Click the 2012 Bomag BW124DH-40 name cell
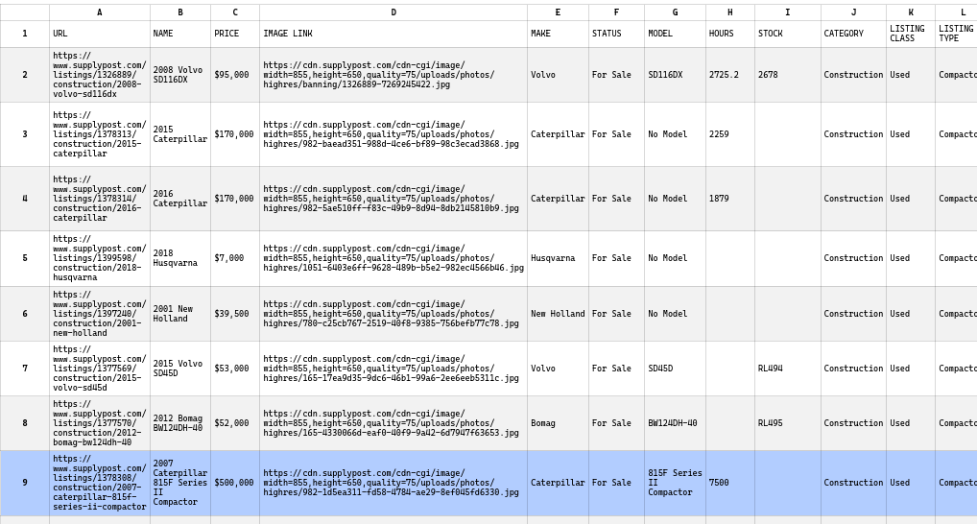Image resolution: width=977 pixels, height=524 pixels. (179, 423)
